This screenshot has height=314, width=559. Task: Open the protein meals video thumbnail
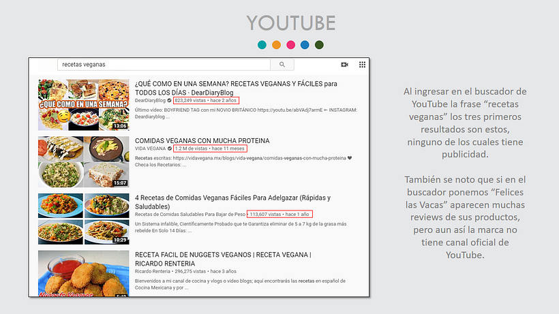[84, 162]
